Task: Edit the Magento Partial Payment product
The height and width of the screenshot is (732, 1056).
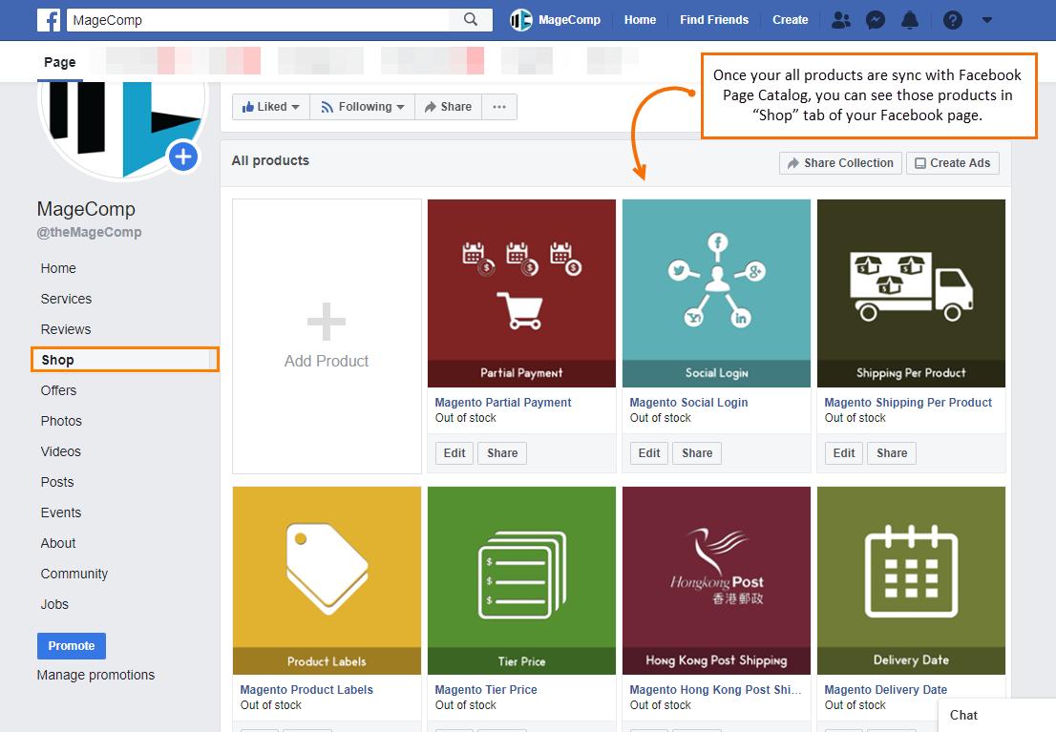Action: pos(454,453)
